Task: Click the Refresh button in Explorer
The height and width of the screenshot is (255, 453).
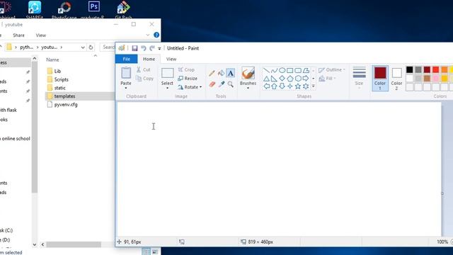Action: click(91, 47)
